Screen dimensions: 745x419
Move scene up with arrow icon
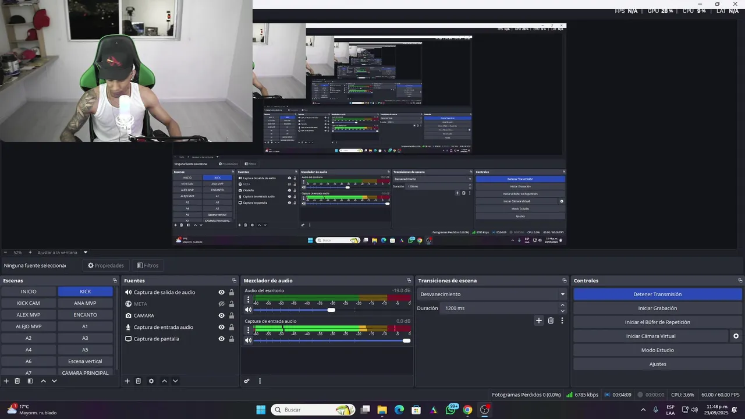[x=43, y=381]
